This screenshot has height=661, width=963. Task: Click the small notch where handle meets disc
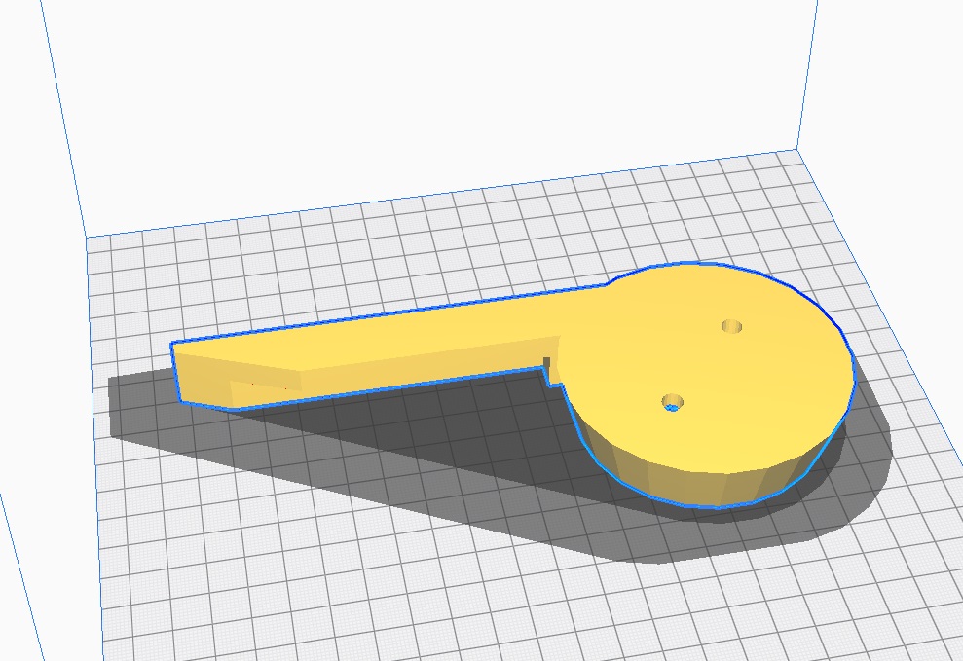point(553,374)
